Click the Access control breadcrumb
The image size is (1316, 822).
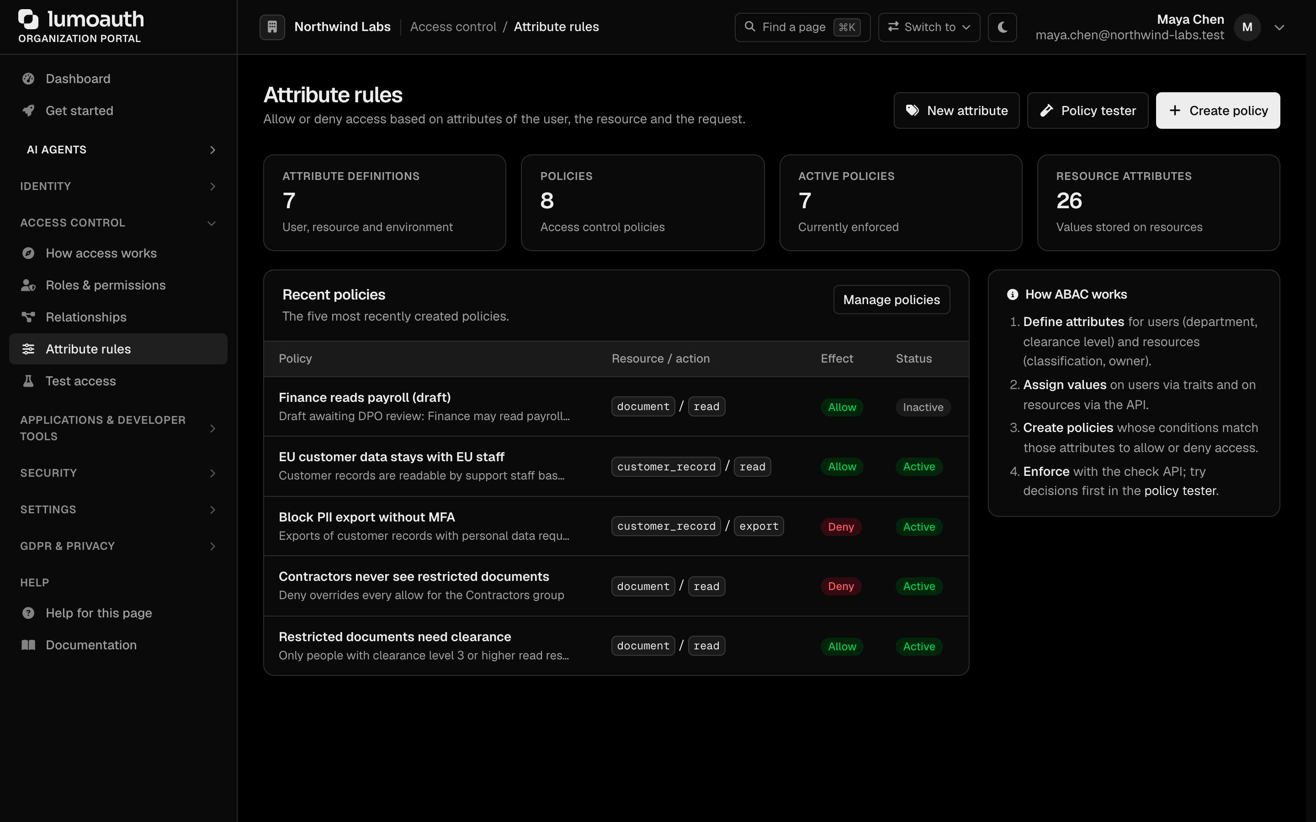coord(453,27)
